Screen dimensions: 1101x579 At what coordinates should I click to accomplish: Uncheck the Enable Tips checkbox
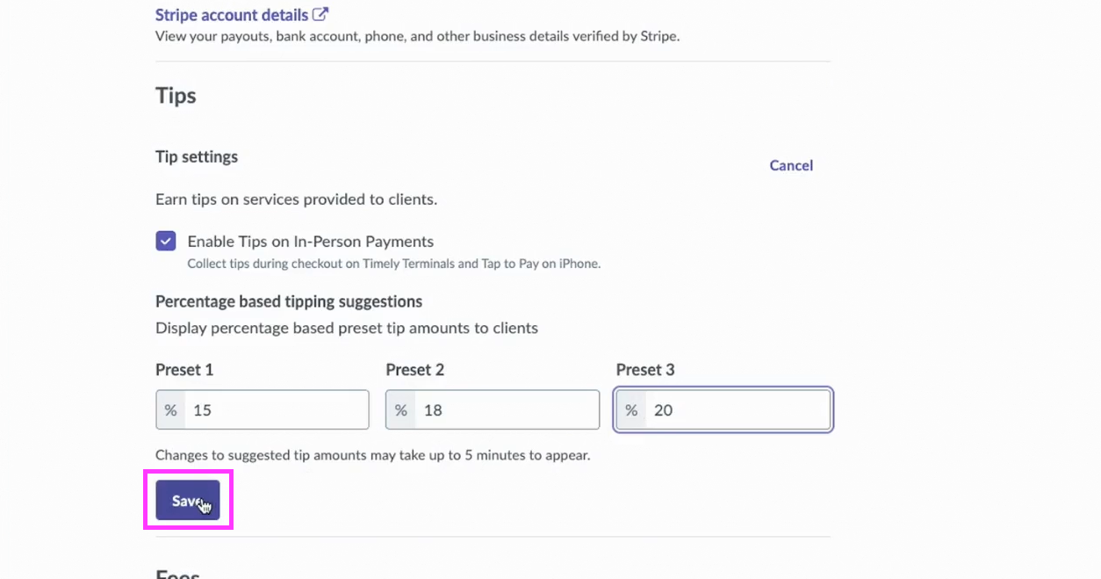pyautogui.click(x=166, y=241)
